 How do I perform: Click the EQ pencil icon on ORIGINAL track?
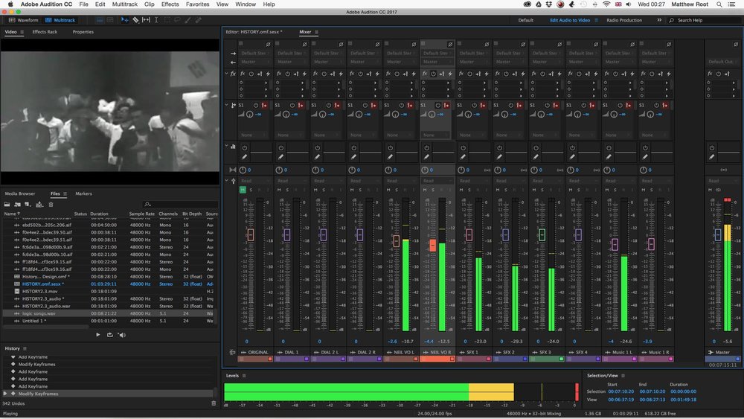(244, 156)
